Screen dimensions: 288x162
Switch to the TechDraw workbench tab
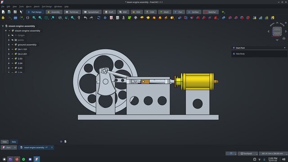click(72, 12)
